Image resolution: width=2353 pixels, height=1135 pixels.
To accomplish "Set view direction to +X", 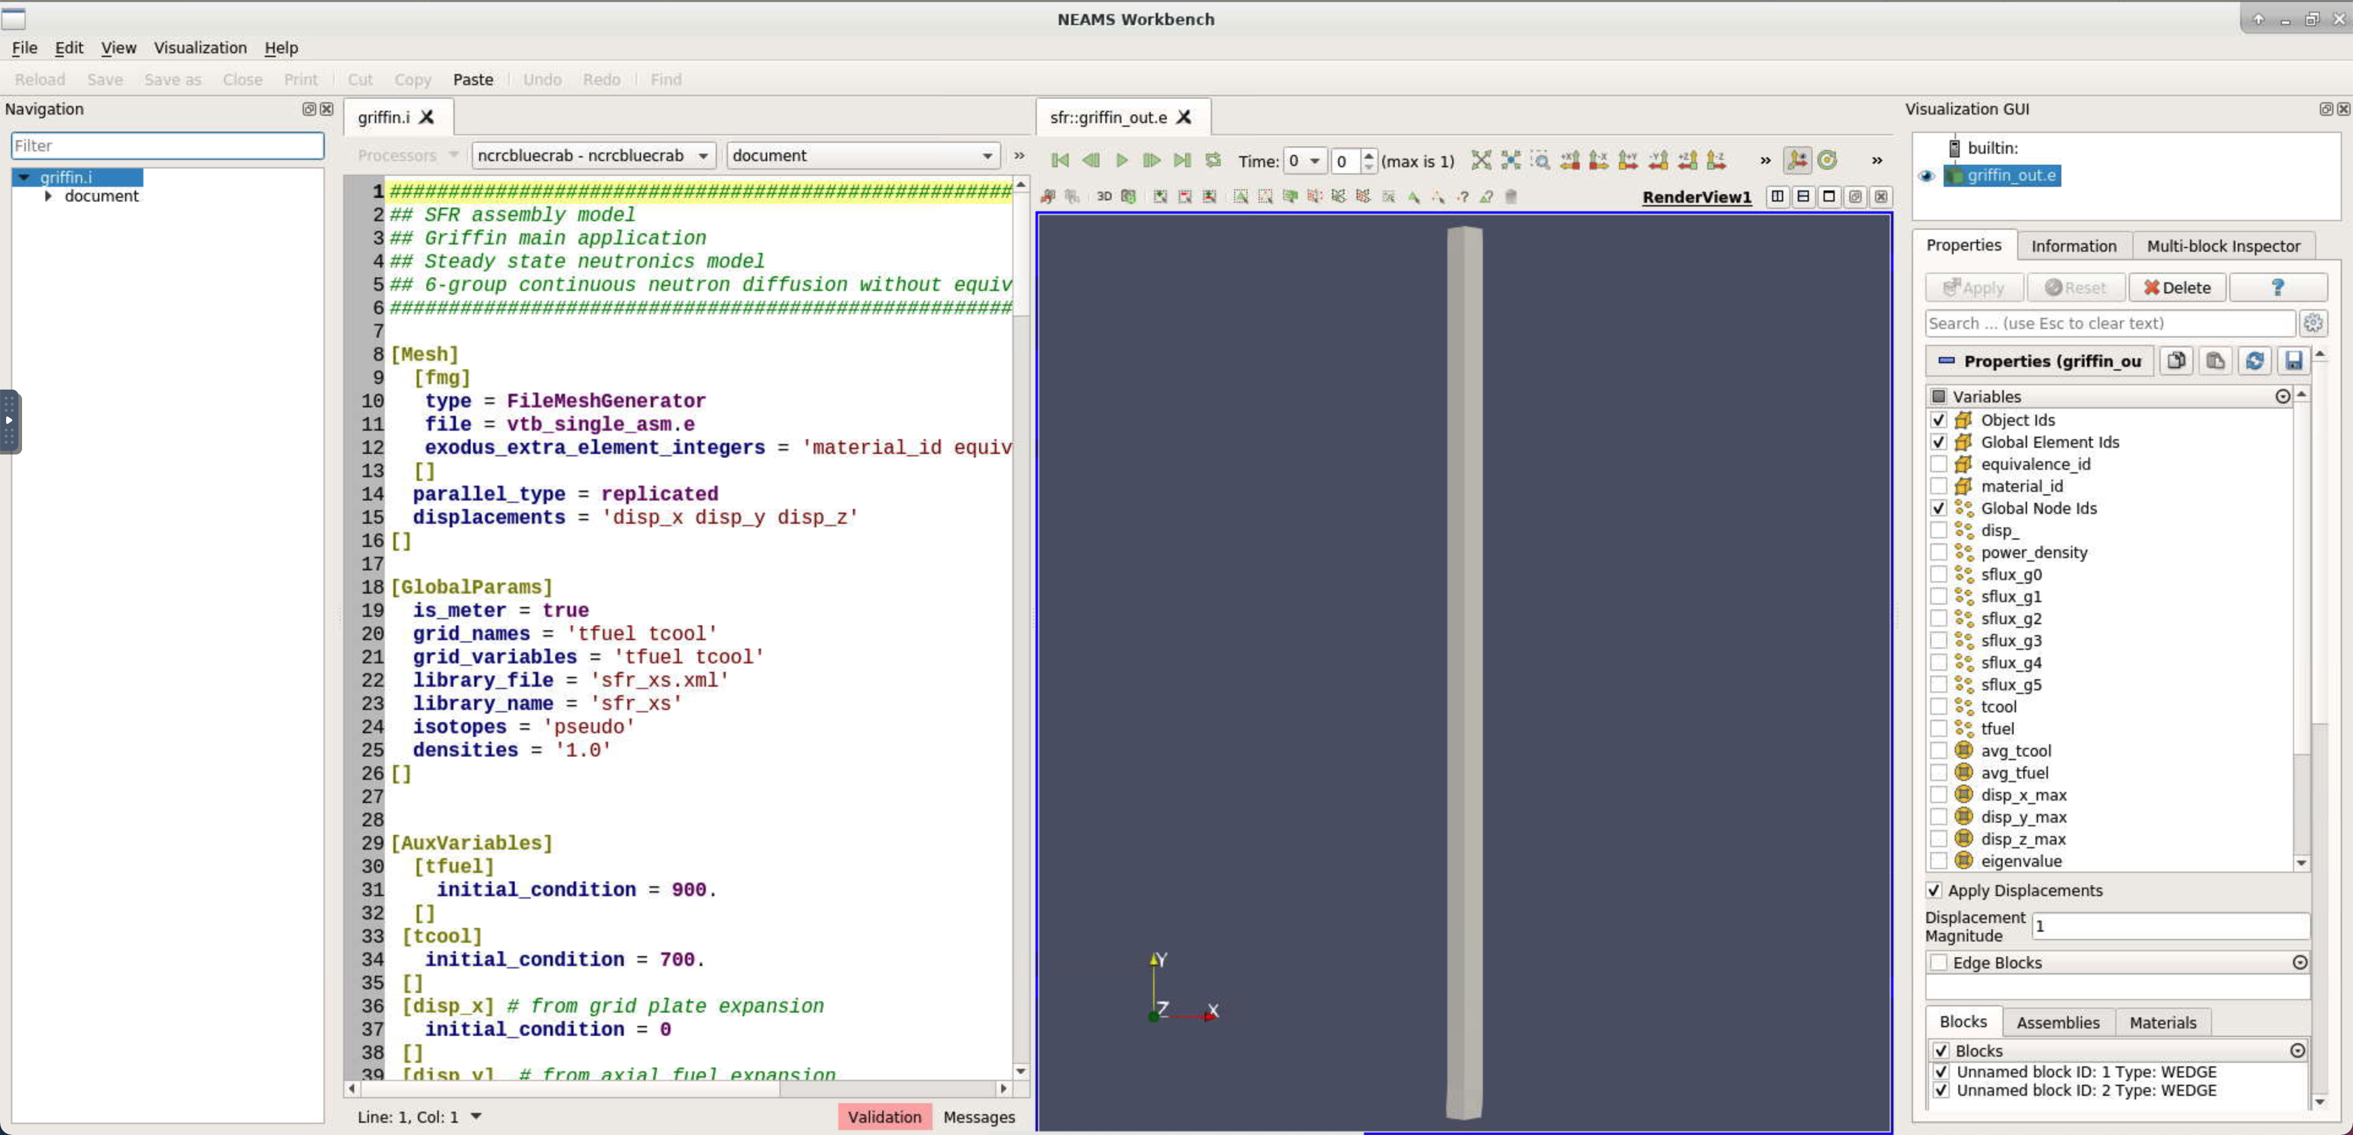I will (1569, 160).
